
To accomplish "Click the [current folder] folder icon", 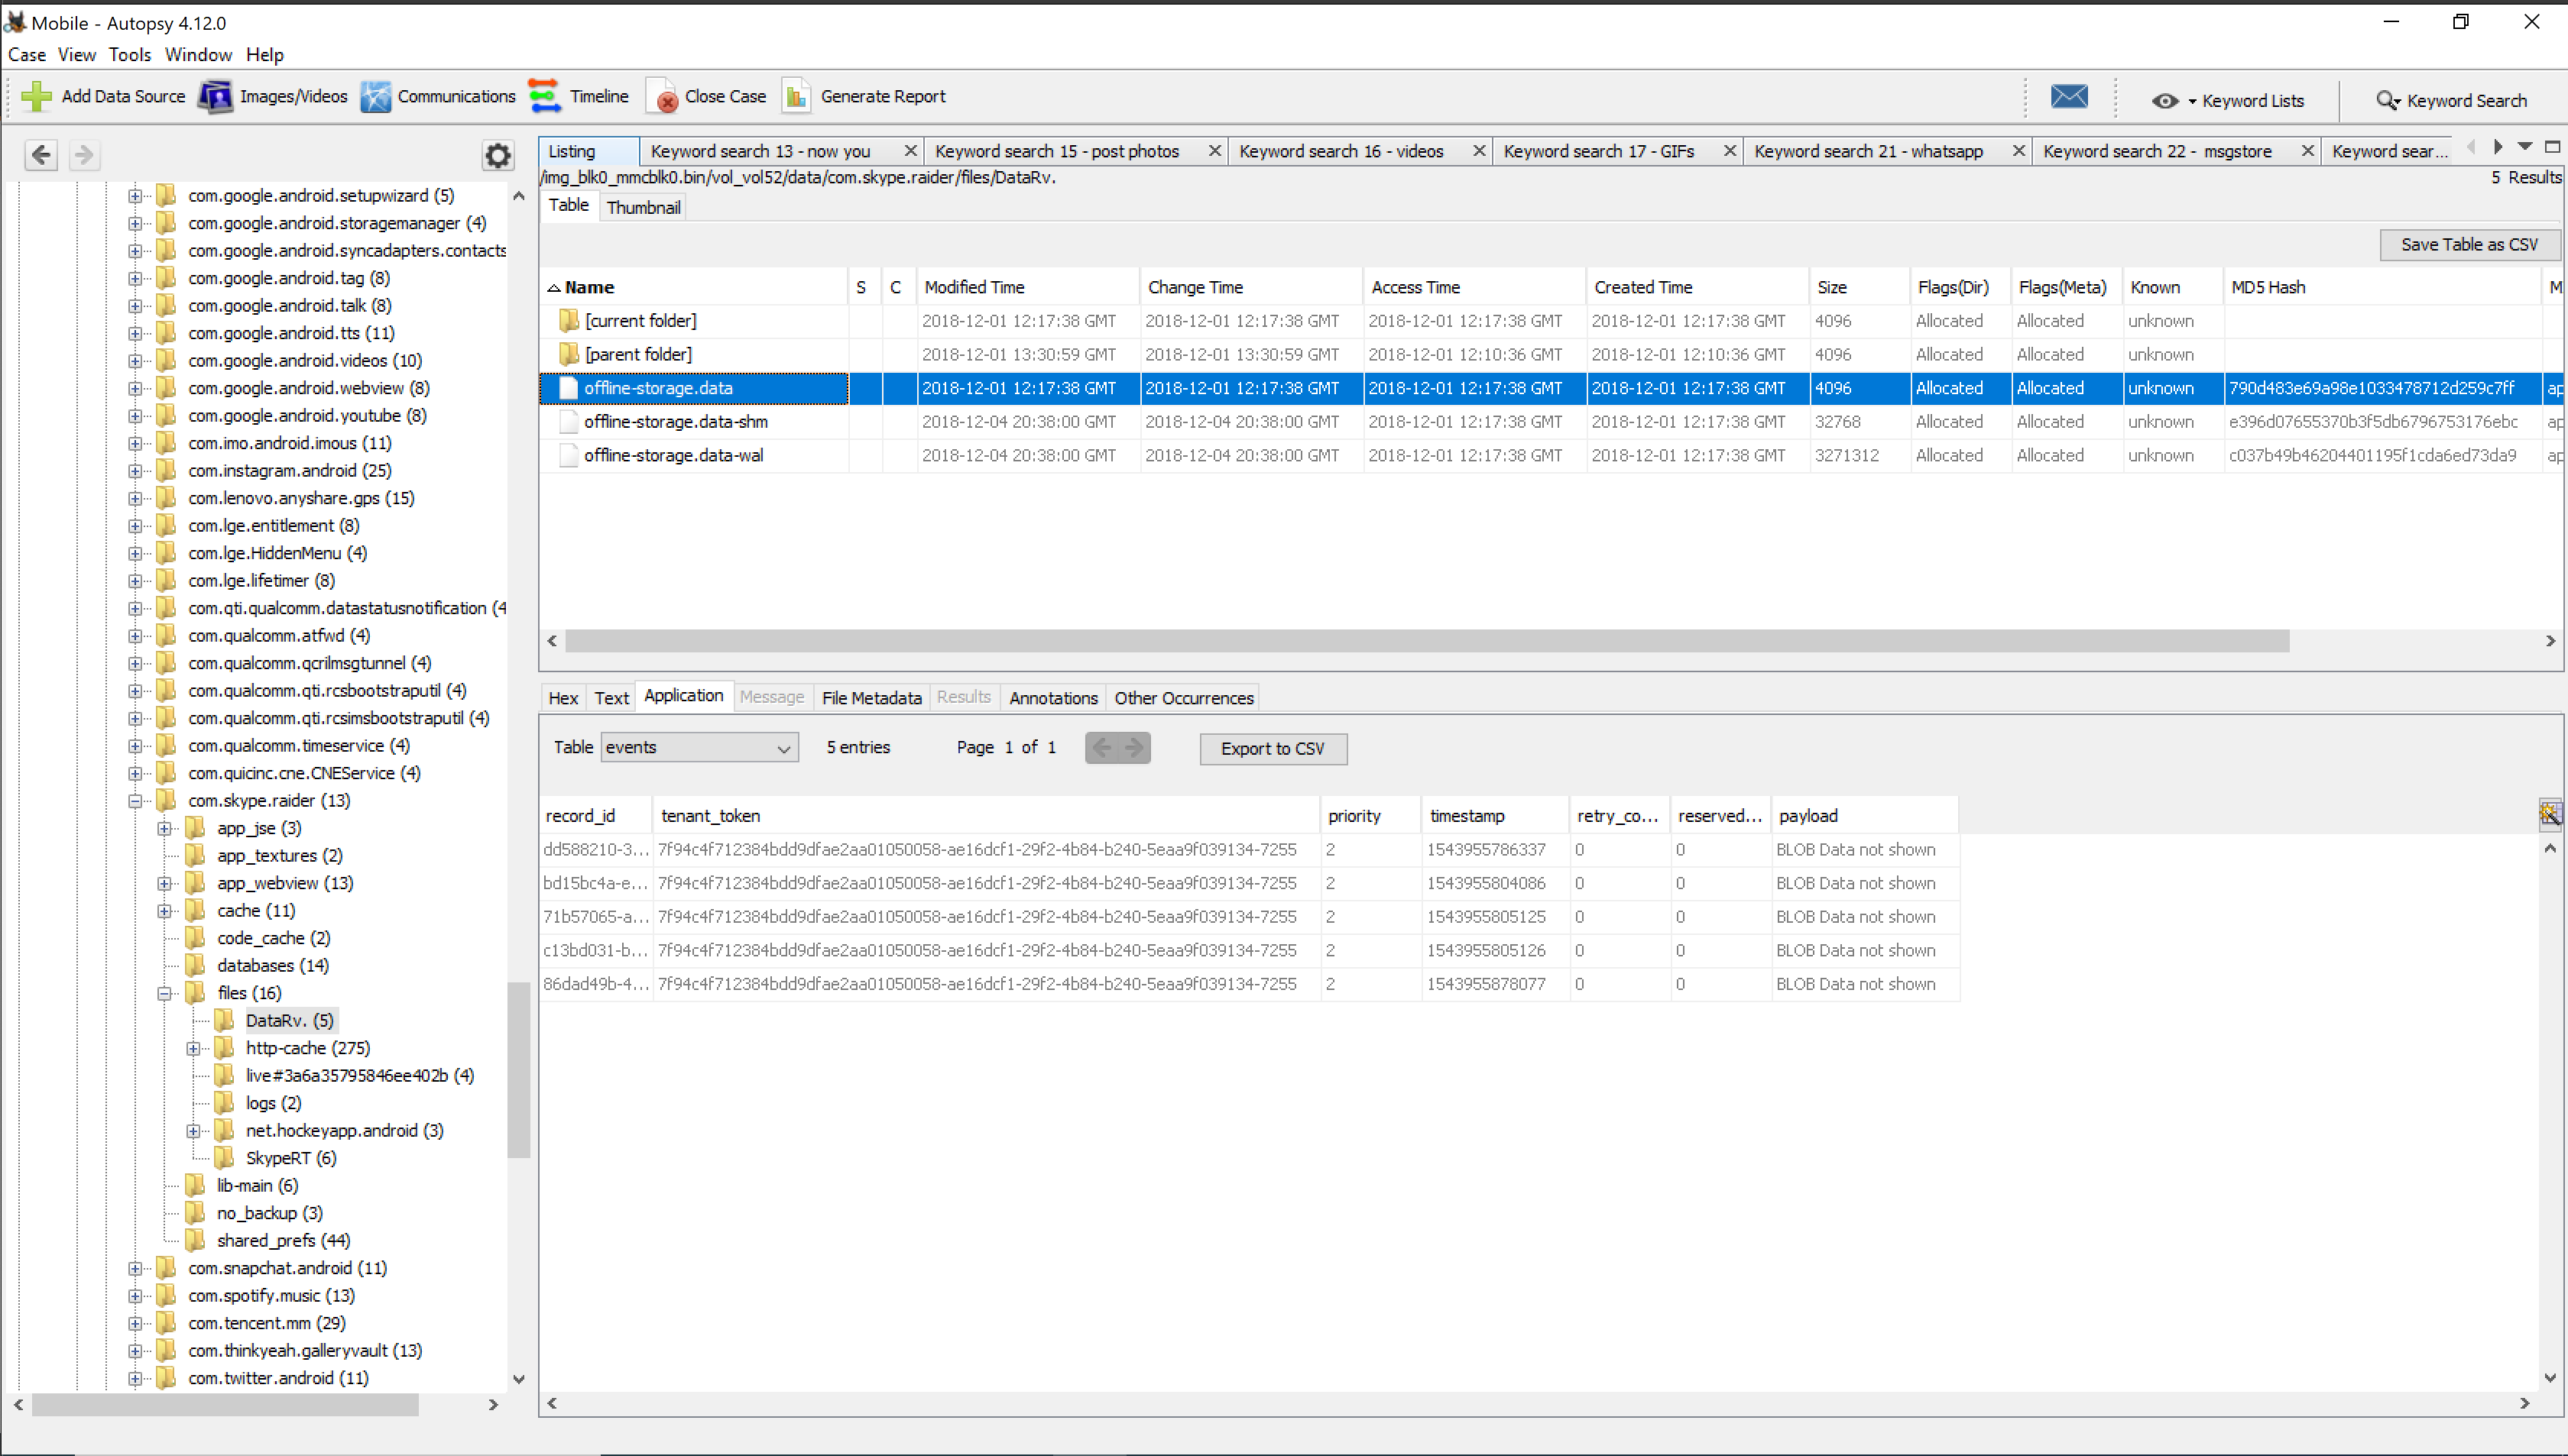I will tap(568, 321).
